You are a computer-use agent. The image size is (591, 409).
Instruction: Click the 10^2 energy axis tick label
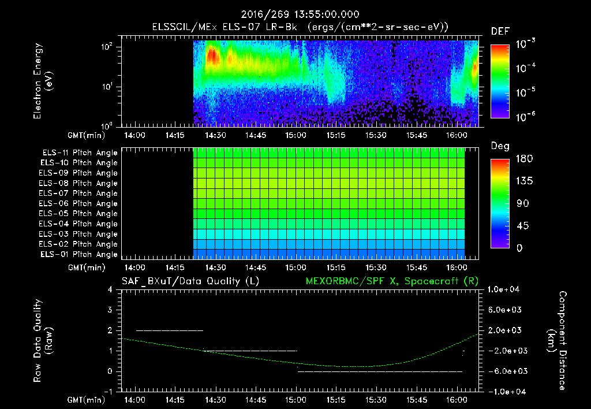pyautogui.click(x=107, y=47)
